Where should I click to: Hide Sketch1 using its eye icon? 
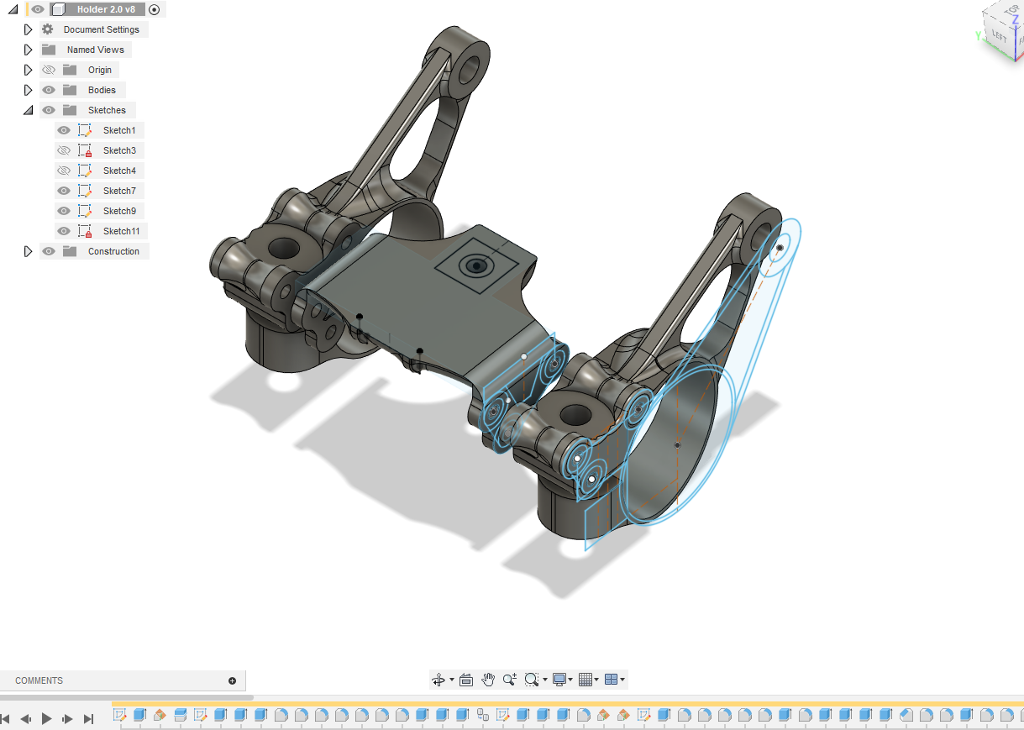[x=63, y=130]
